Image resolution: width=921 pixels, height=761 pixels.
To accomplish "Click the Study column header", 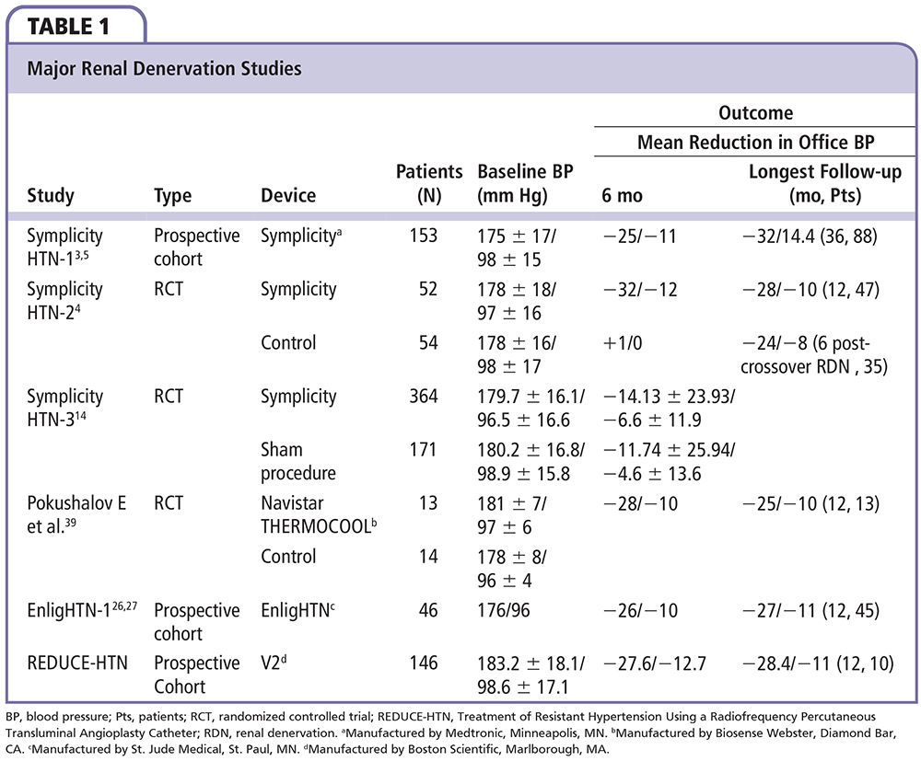I will (51, 195).
